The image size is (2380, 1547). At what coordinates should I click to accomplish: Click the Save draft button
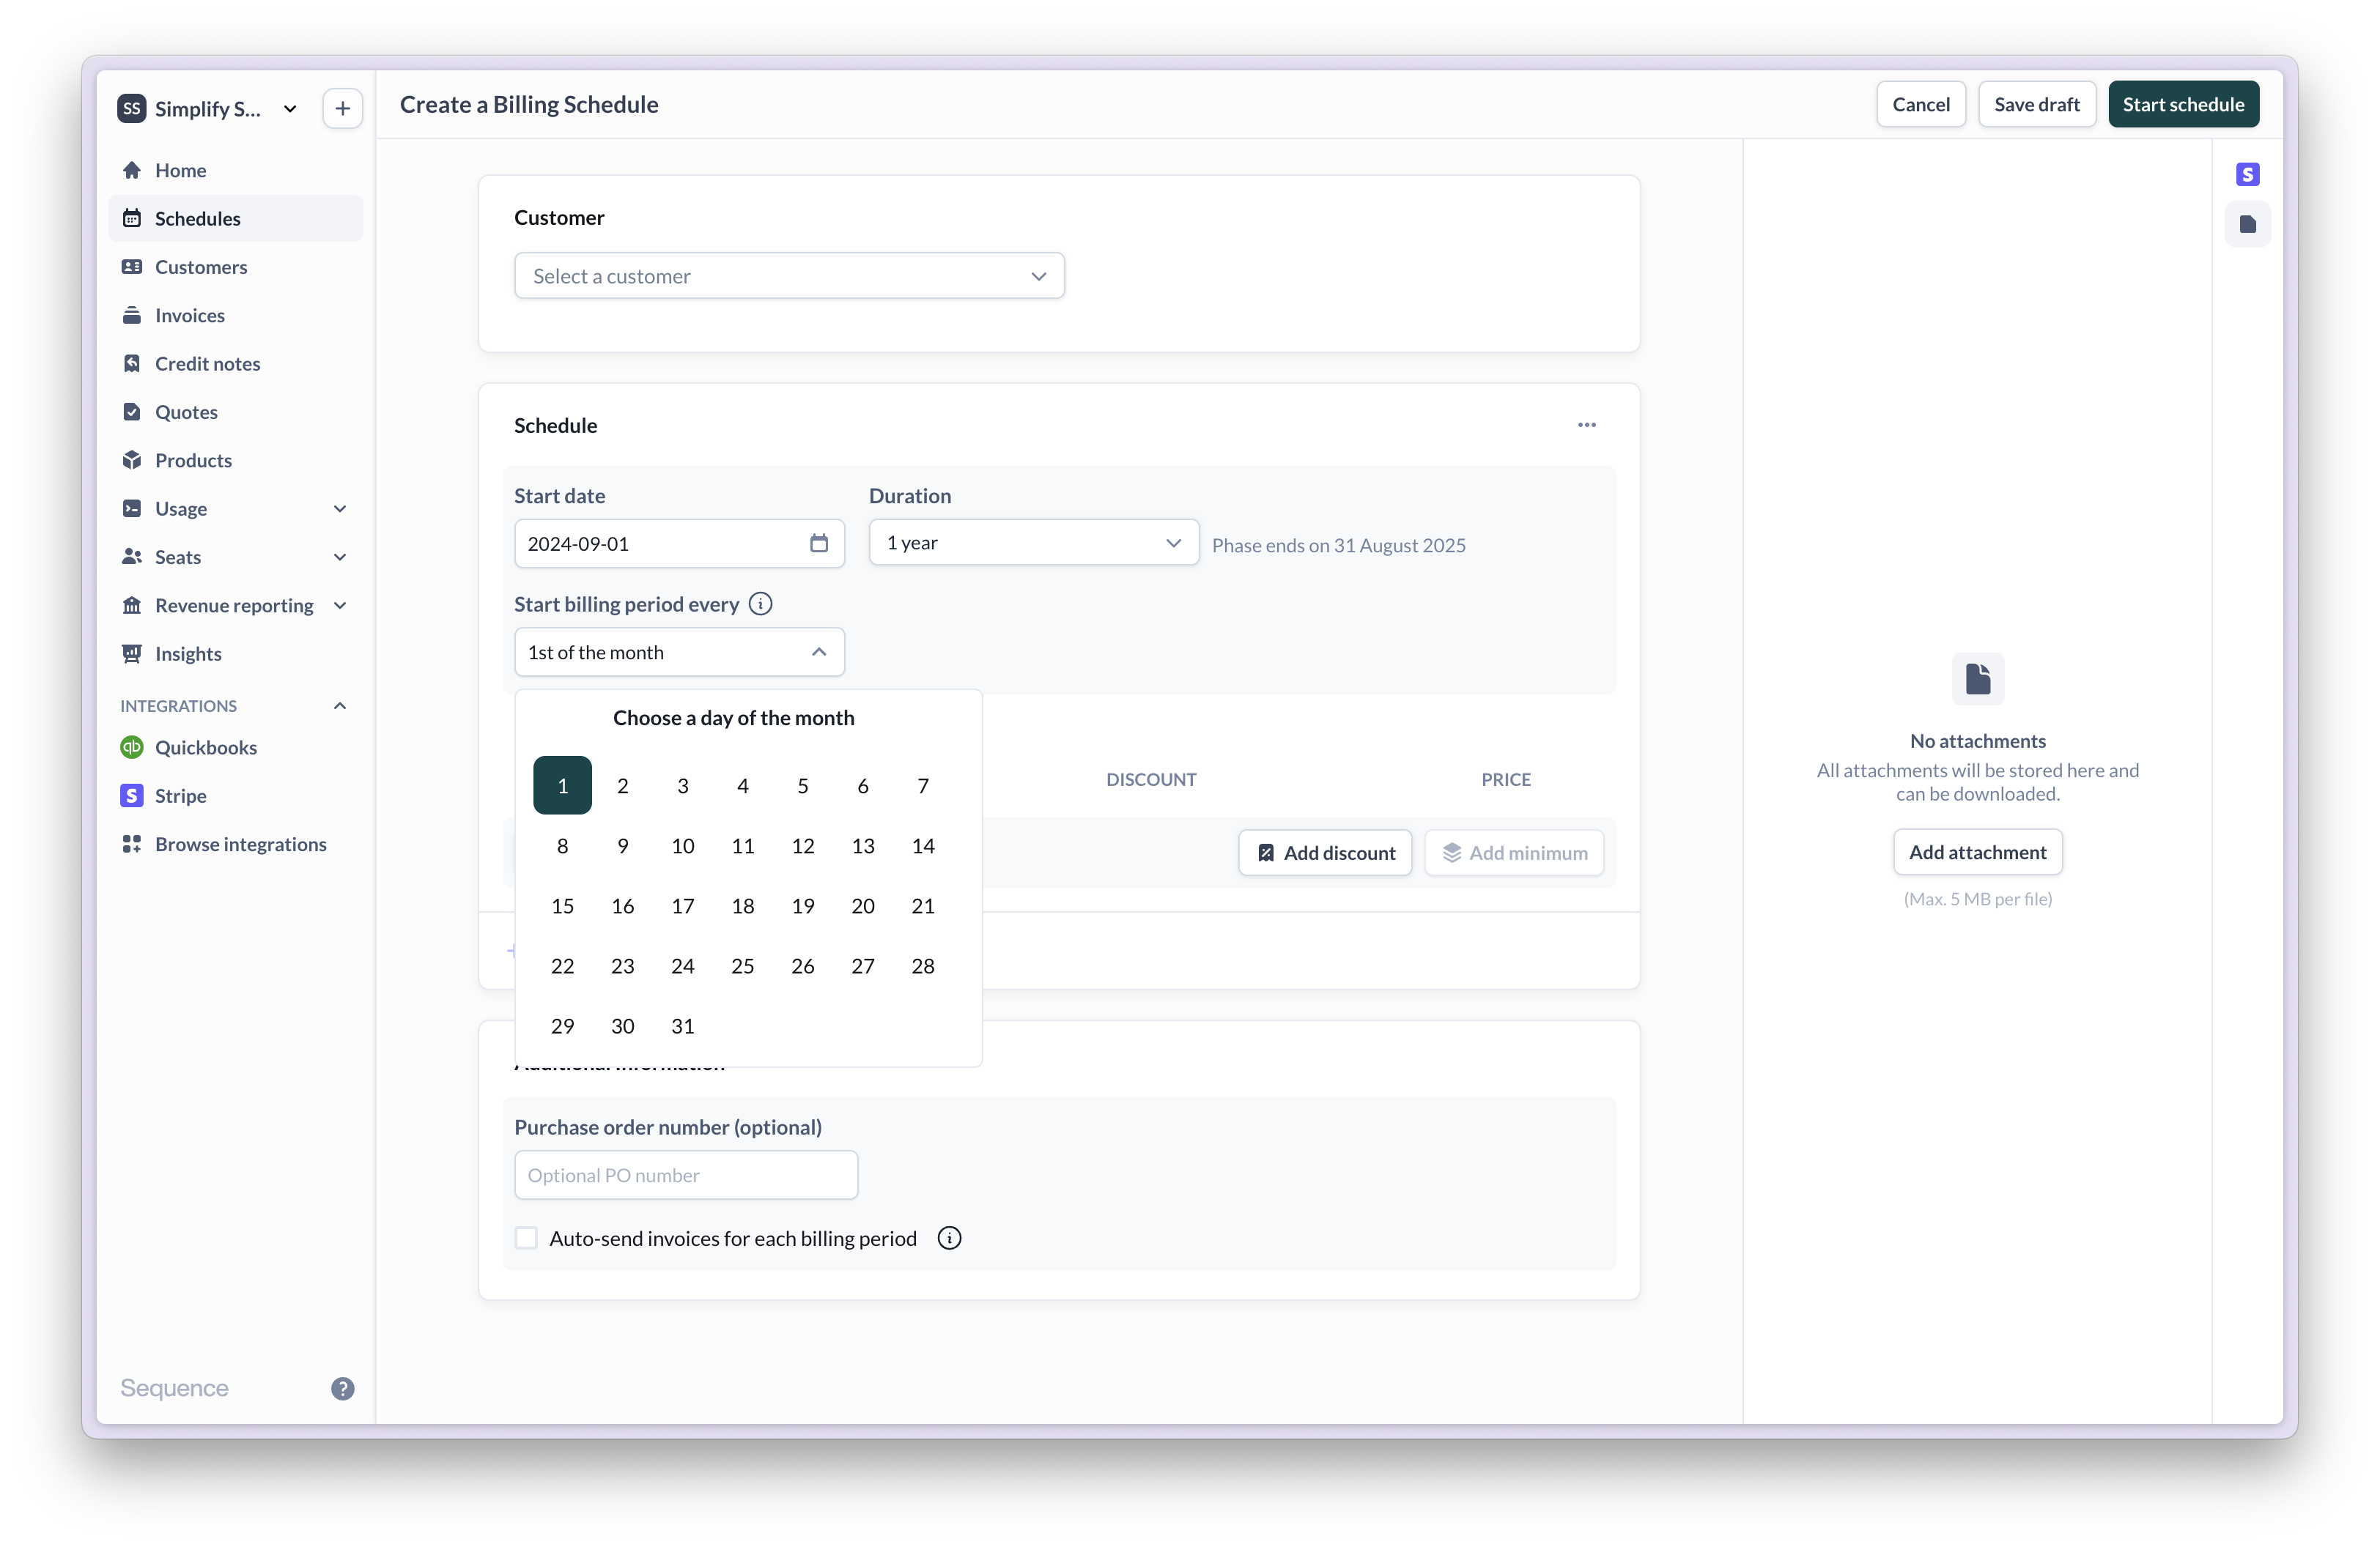2036,104
